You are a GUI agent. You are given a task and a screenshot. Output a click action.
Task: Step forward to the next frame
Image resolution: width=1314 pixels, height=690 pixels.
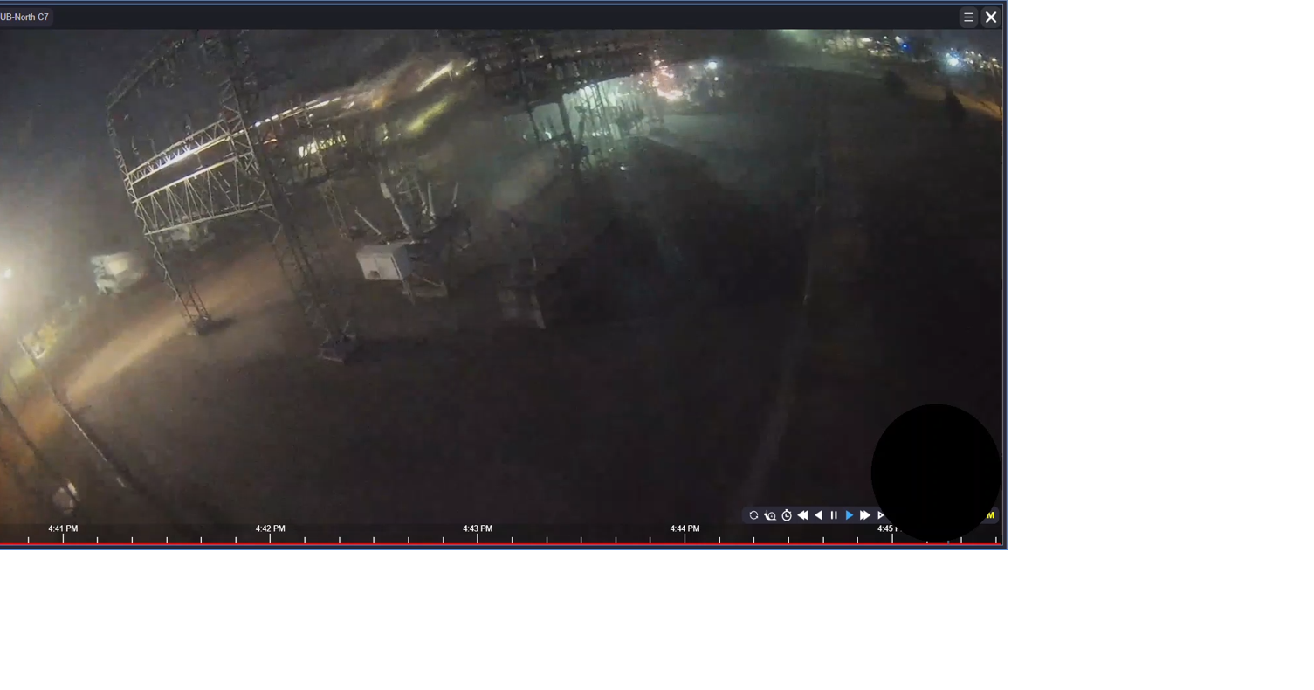(881, 514)
